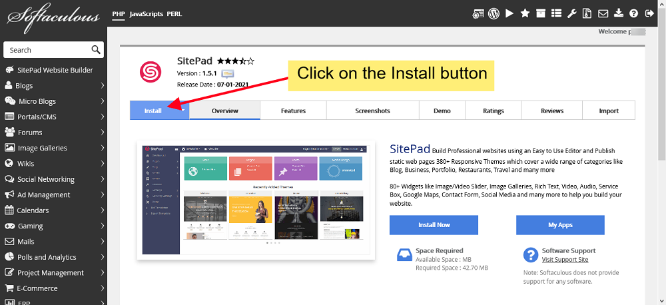Expand the Polls and Analytics arrow
The height and width of the screenshot is (305, 666).
[103, 257]
